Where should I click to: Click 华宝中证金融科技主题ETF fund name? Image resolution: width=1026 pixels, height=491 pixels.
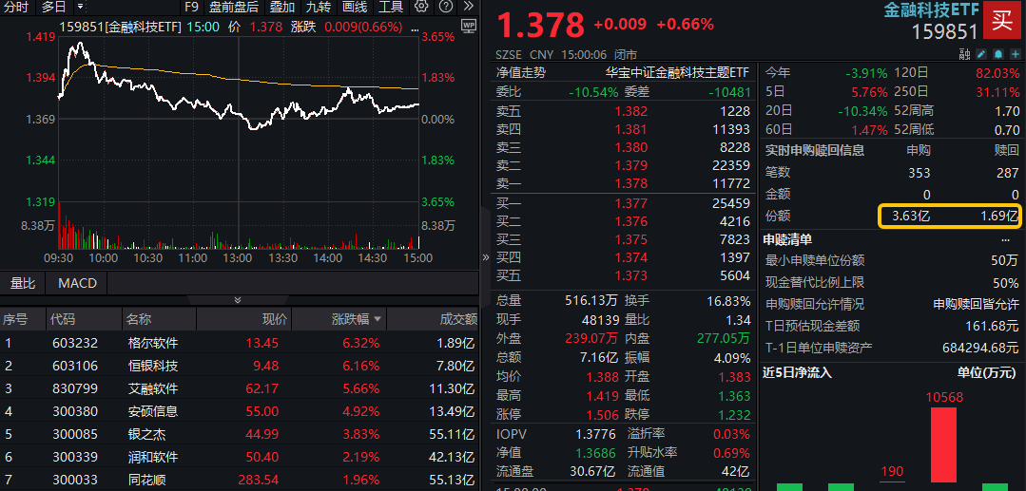click(677, 72)
